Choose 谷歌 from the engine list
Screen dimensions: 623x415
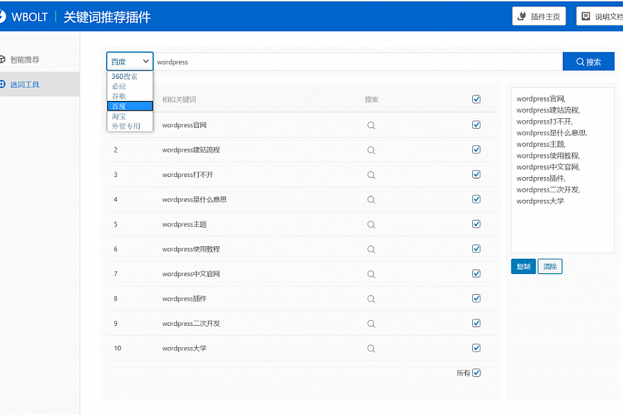(x=130, y=96)
